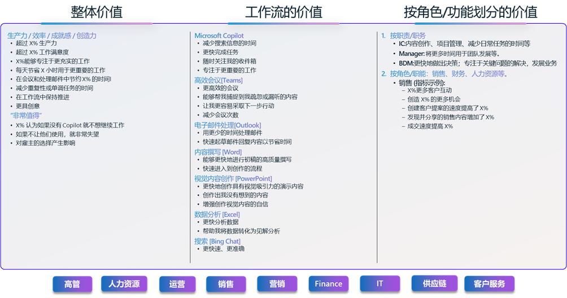
Task: Click the 电子邮件处理[Outlook] section title
Action: (228, 125)
